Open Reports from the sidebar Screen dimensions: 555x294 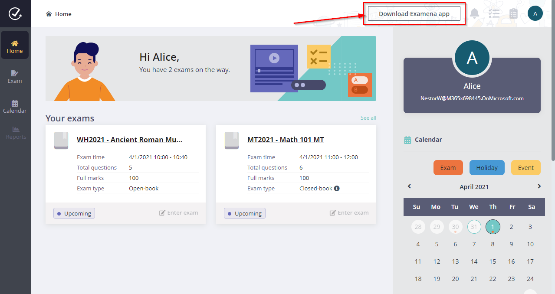click(x=16, y=132)
